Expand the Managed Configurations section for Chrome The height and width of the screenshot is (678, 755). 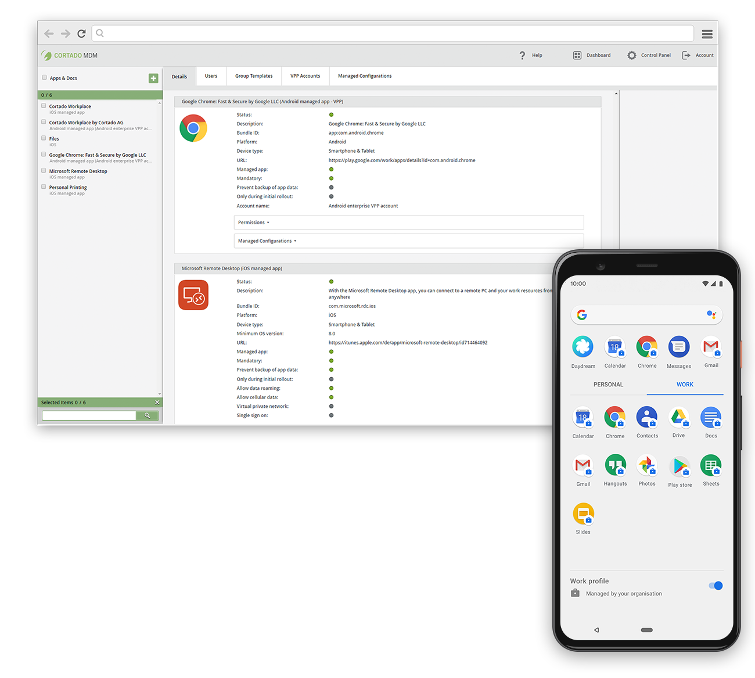coord(409,241)
